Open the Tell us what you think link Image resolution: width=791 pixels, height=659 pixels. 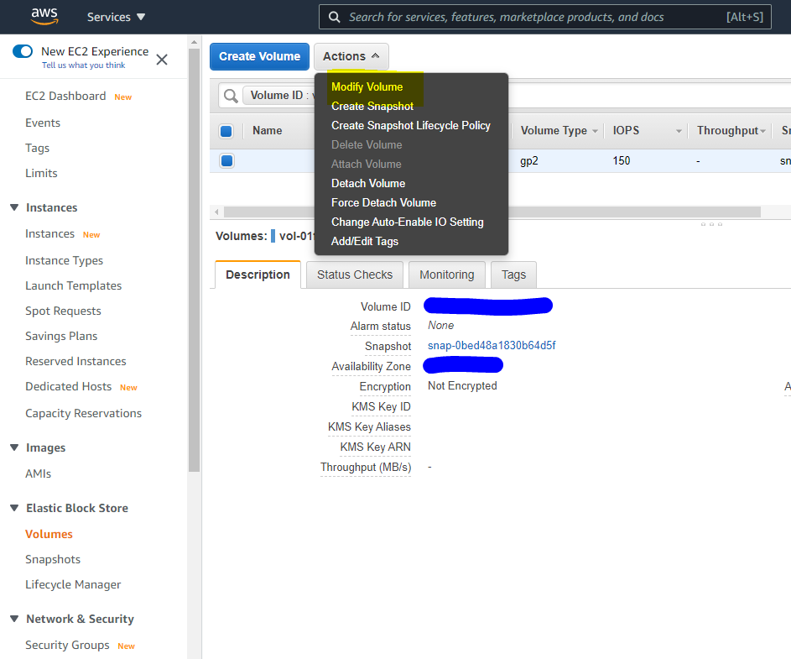pos(84,65)
